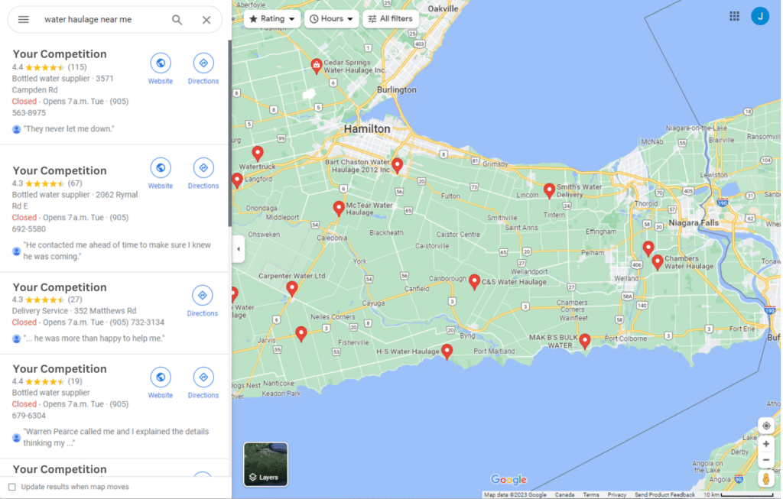Zoom out the map with minus
The height and width of the screenshot is (499, 783).
(766, 459)
